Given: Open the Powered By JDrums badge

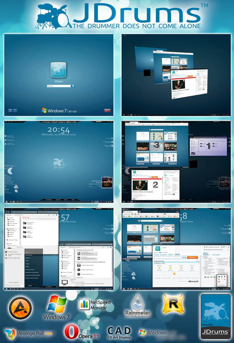Looking at the screenshot, I should [x=215, y=316].
